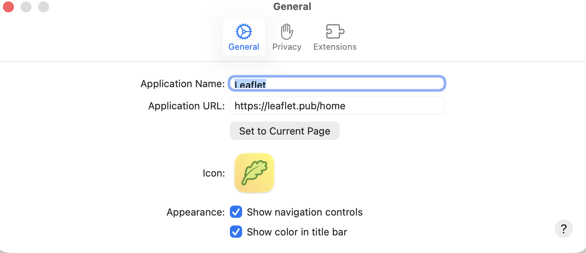
Task: Open the Extensions tab label
Action: 335,47
